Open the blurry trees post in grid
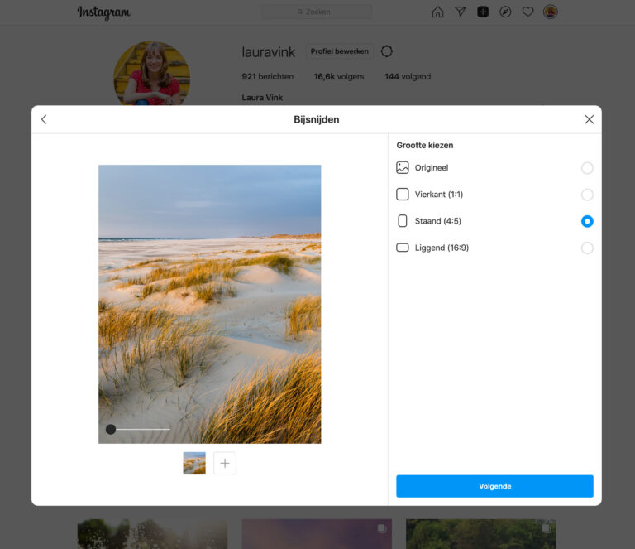The width and height of the screenshot is (635, 549). click(x=152, y=534)
